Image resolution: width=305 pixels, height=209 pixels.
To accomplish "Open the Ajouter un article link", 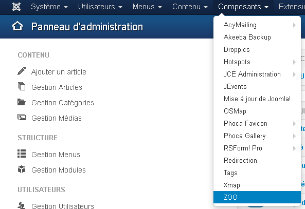I will 59,72.
